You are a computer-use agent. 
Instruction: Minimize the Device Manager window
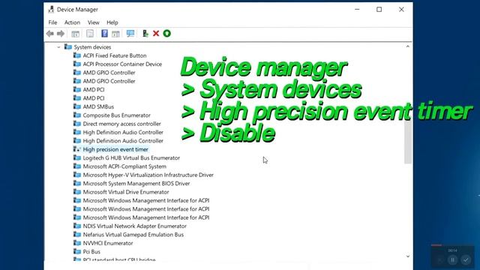click(x=357, y=10)
